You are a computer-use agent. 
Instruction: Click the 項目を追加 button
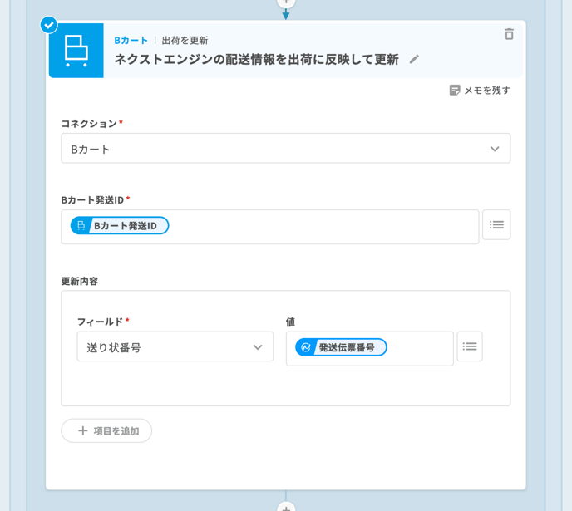(x=106, y=430)
